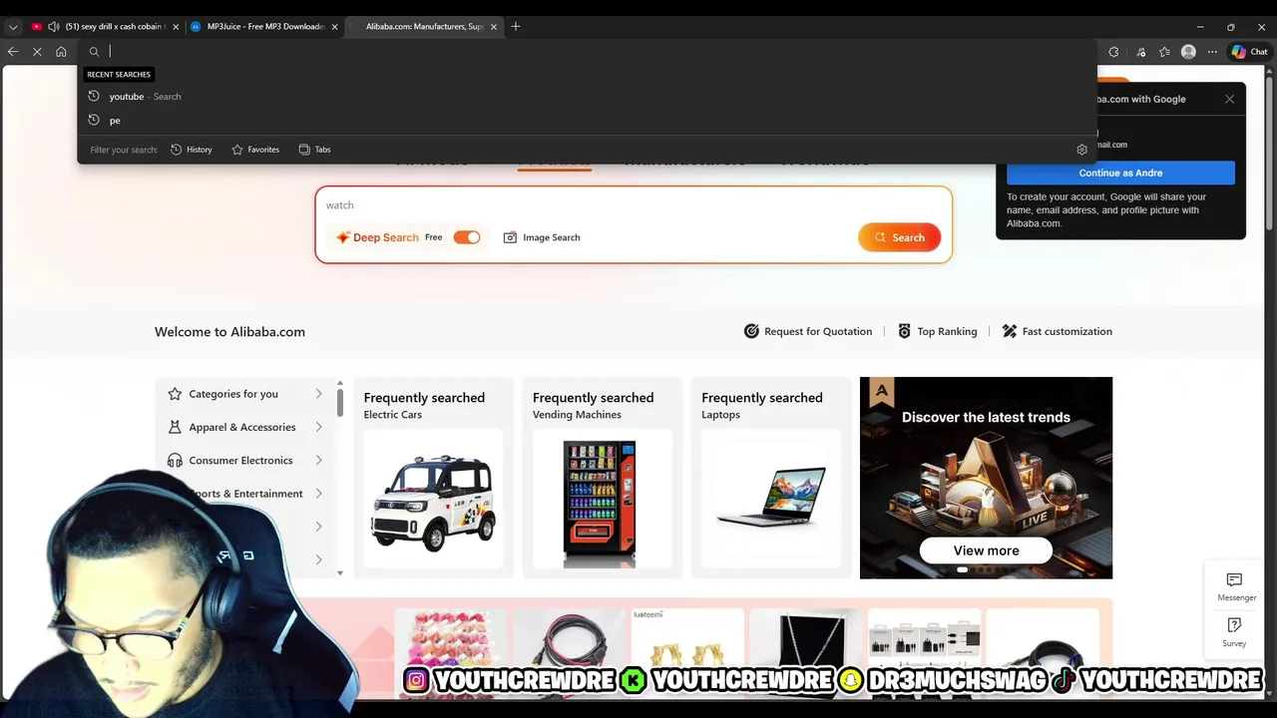Screen dimensions: 1277x718
Task: Open the favorites star list icon
Action: coord(1164,52)
